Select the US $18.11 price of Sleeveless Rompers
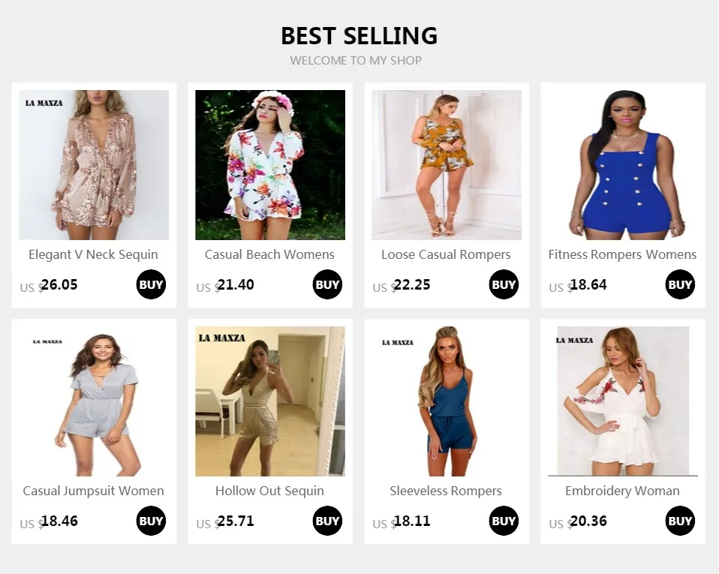Viewport: 719px width, 574px height. tap(402, 521)
